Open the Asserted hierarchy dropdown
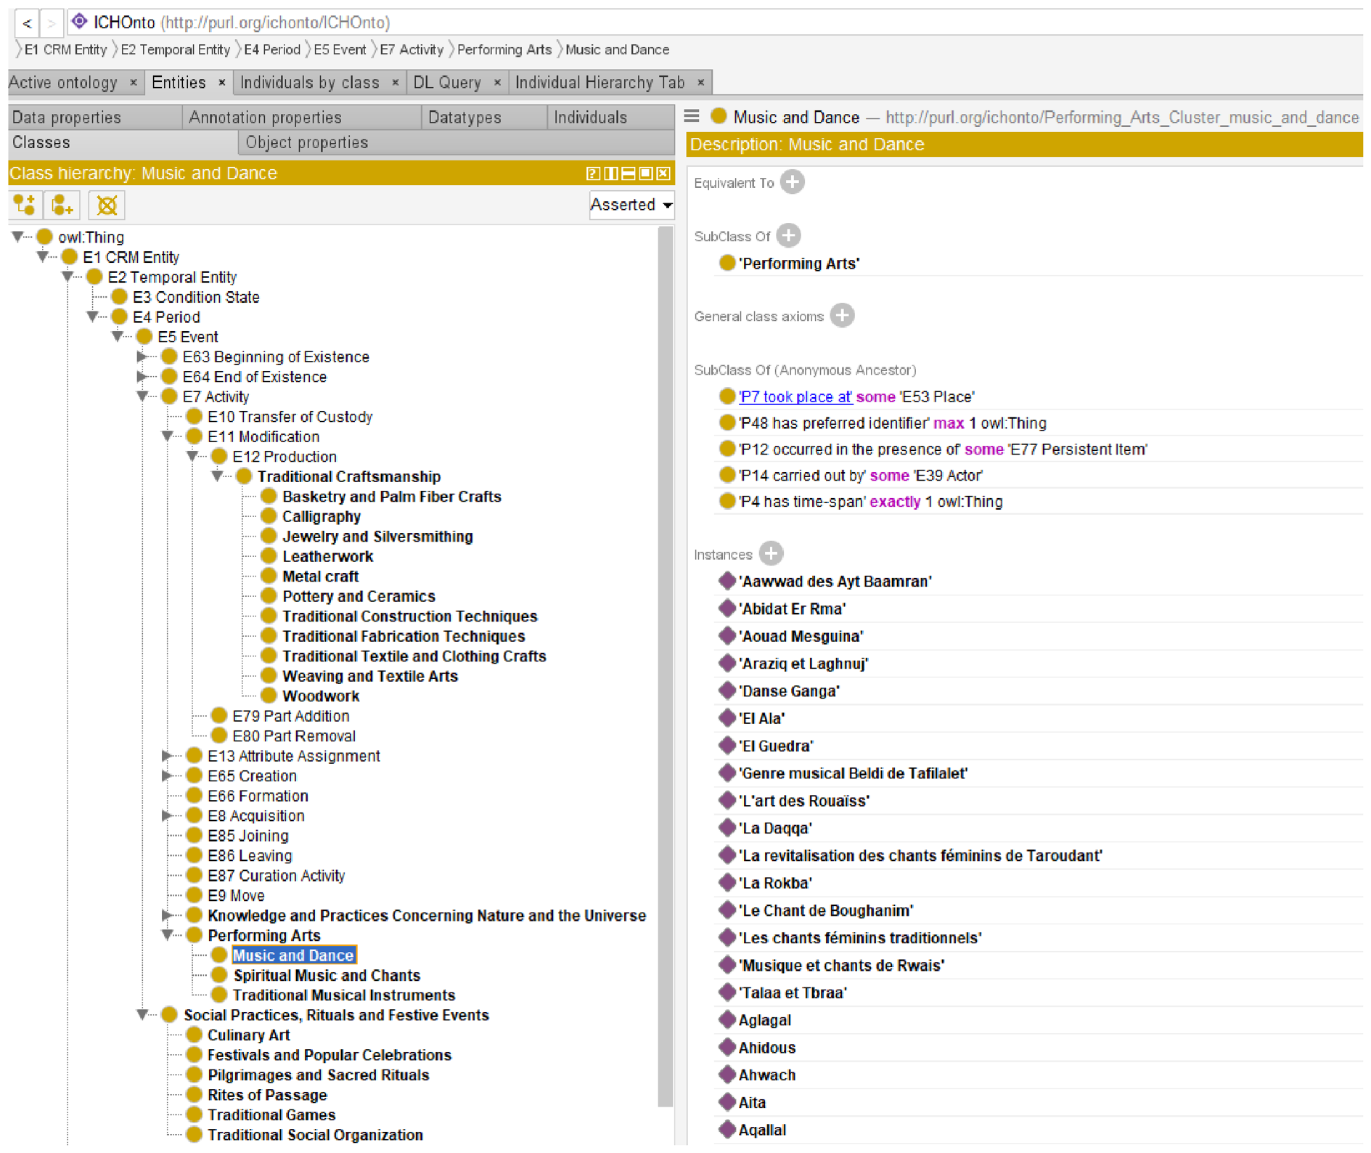This screenshot has width=1371, height=1153. (x=631, y=205)
